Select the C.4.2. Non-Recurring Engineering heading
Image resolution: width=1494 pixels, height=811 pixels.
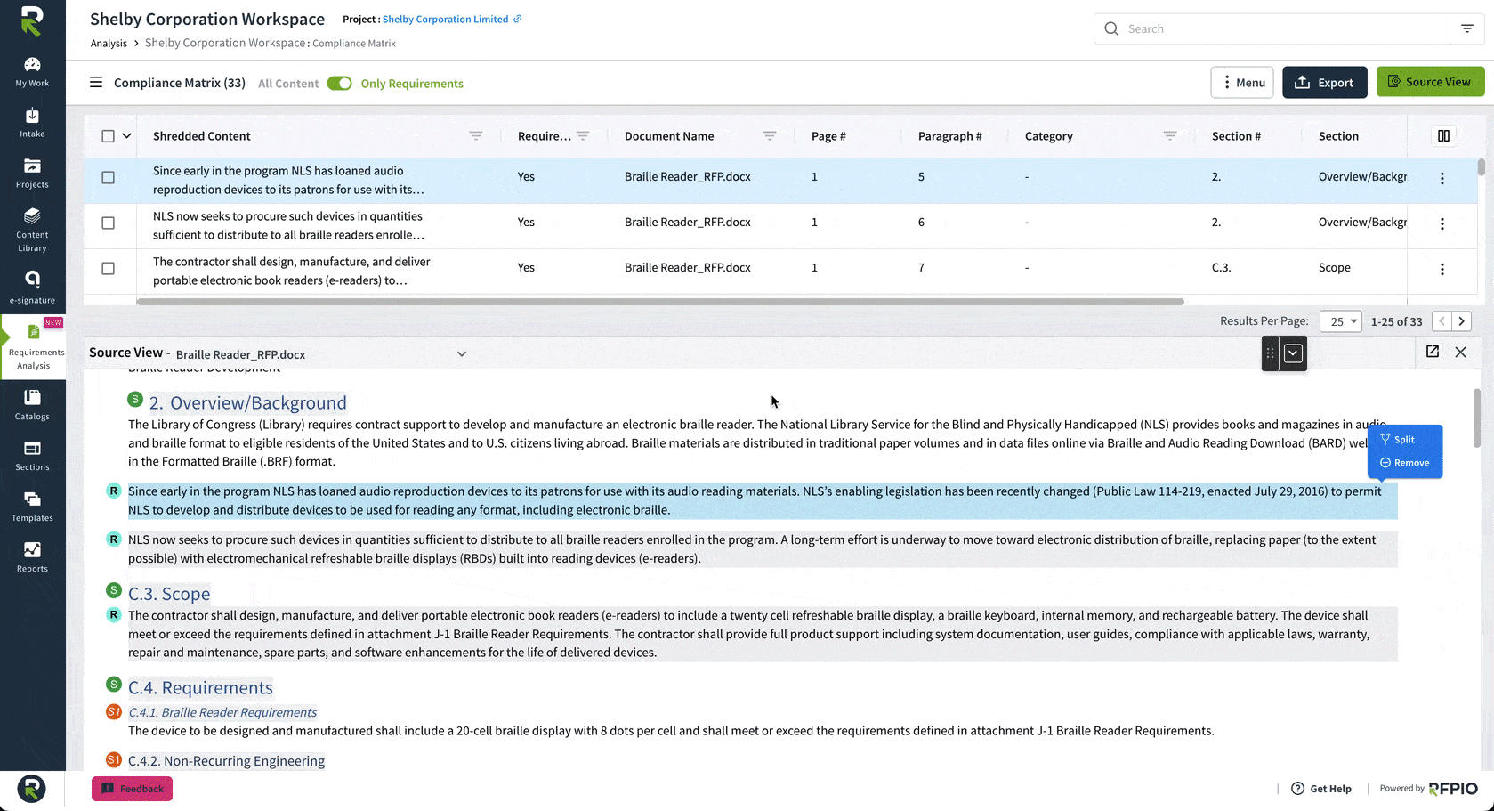(226, 760)
